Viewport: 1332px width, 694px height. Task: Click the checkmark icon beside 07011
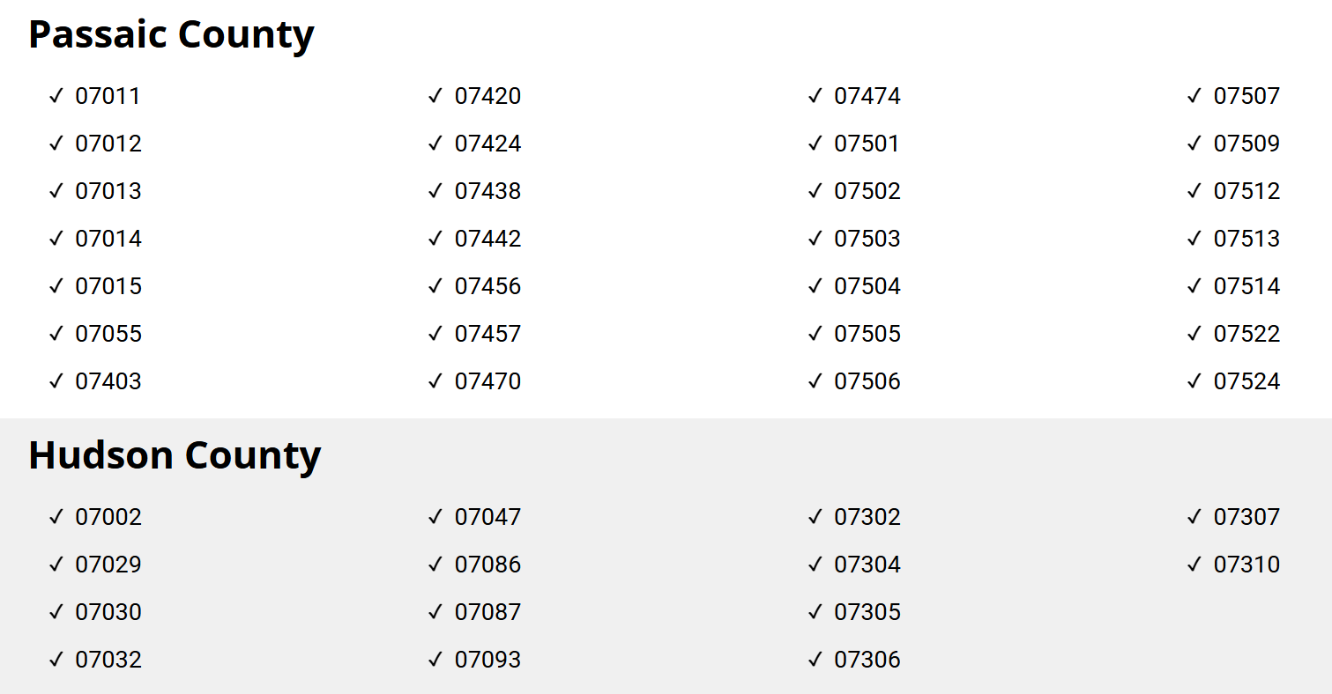point(56,96)
